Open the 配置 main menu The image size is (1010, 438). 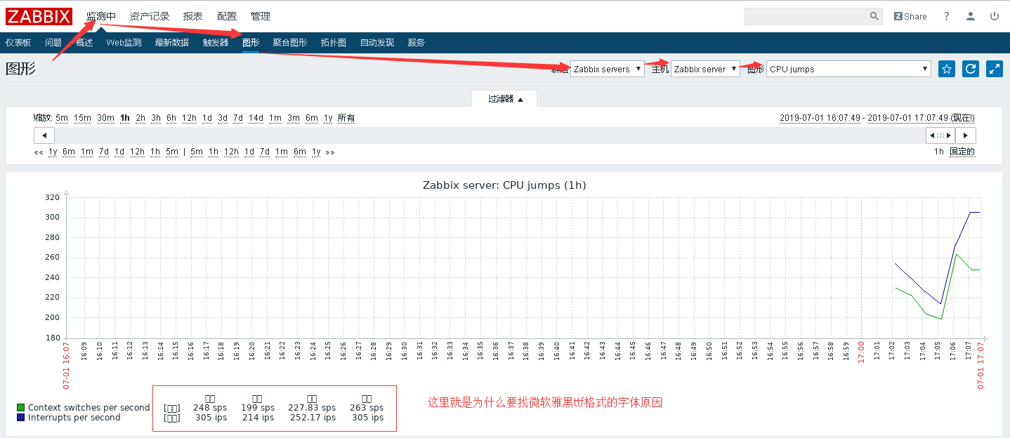coord(227,16)
